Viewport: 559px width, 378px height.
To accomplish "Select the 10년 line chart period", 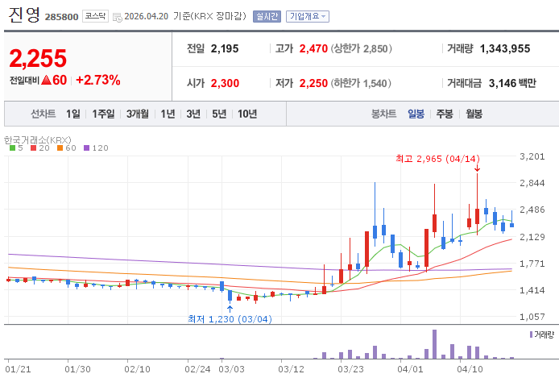I will click(x=247, y=114).
